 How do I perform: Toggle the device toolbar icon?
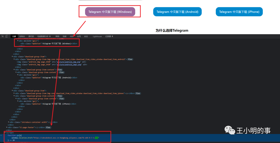pos(6,36)
